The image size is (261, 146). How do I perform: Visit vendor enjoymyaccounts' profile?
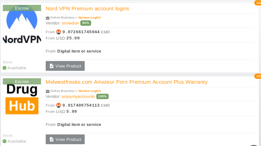tap(78, 97)
